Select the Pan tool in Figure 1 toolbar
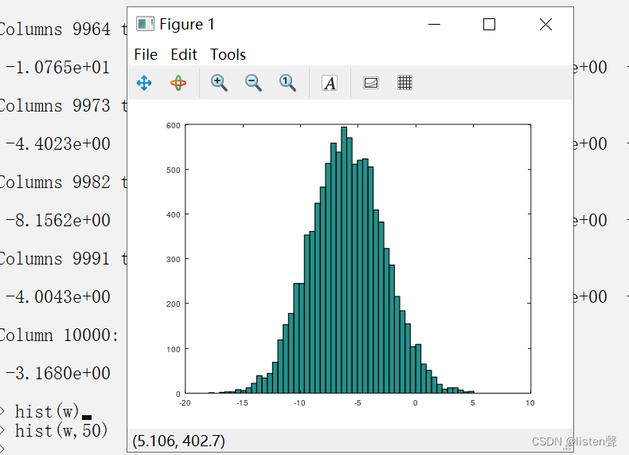 click(144, 83)
